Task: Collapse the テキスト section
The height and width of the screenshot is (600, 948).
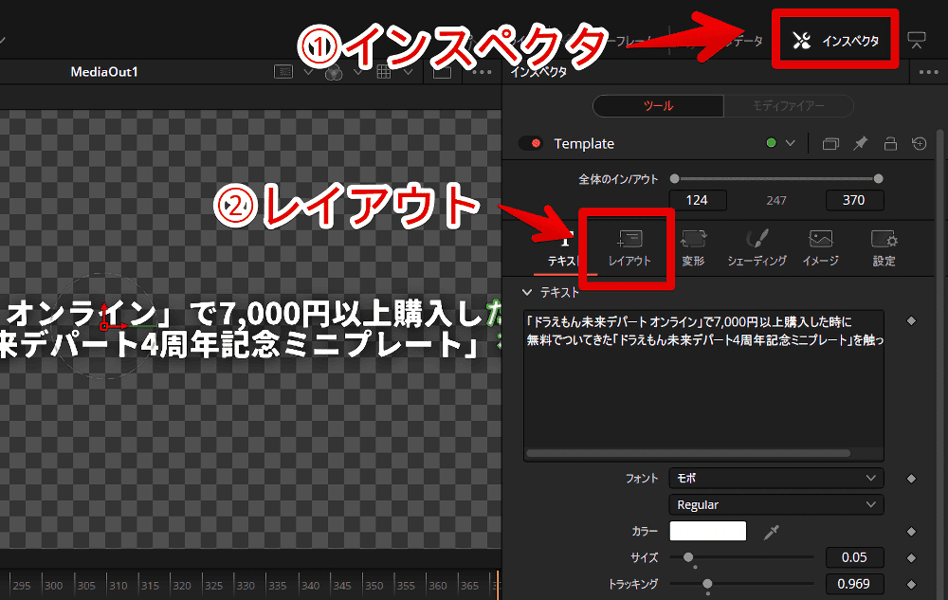Action: (x=528, y=293)
